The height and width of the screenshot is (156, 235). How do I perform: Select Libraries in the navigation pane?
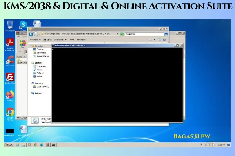[37, 63]
